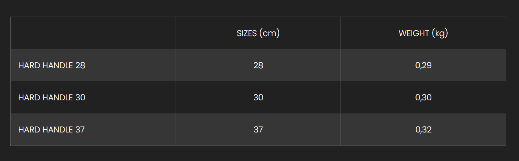
Task: Click the size value 37
Action: (258, 130)
